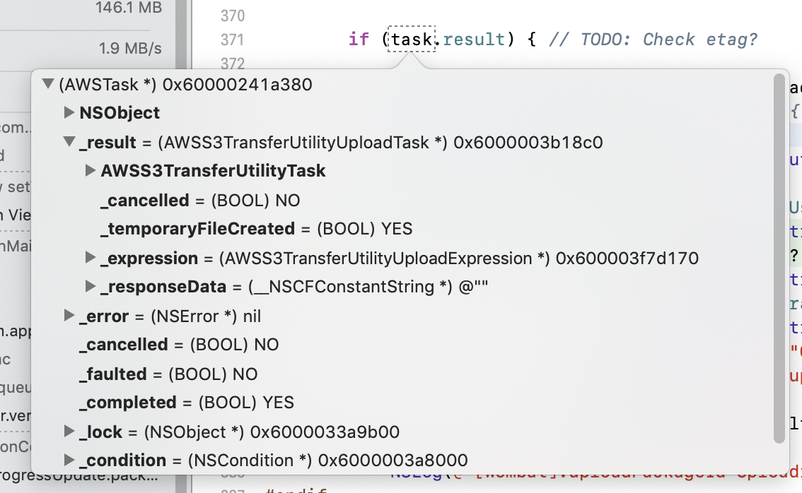Expand the _error NSError node
Image resolution: width=802 pixels, height=493 pixels.
(x=69, y=316)
